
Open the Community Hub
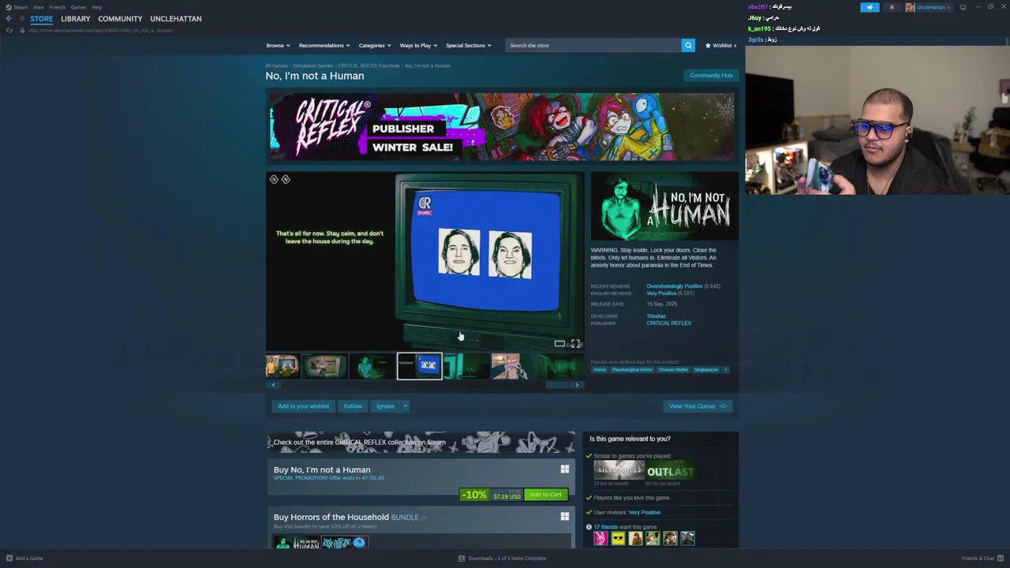tap(711, 75)
